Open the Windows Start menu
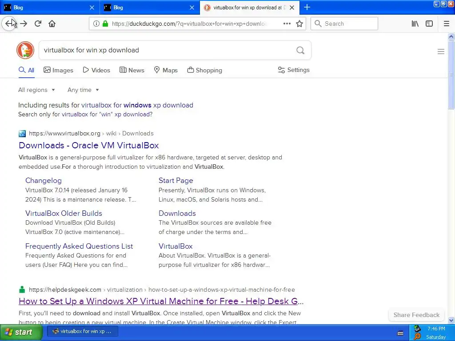Screen dimensions: 455x341 (21, 332)
